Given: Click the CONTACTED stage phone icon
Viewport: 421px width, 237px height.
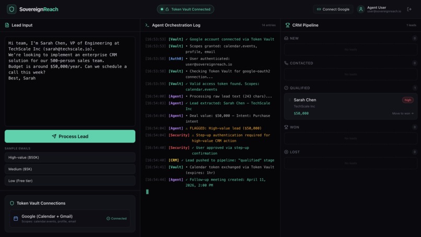Looking at the screenshot, I should [x=286, y=63].
